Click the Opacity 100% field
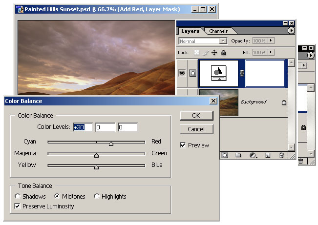 click(x=260, y=41)
